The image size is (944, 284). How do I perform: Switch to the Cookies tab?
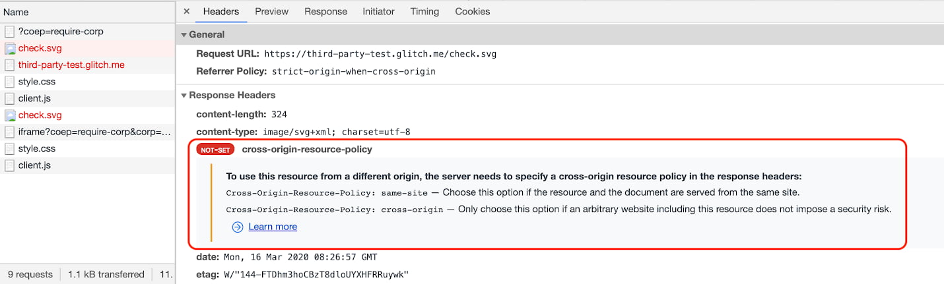(x=473, y=11)
